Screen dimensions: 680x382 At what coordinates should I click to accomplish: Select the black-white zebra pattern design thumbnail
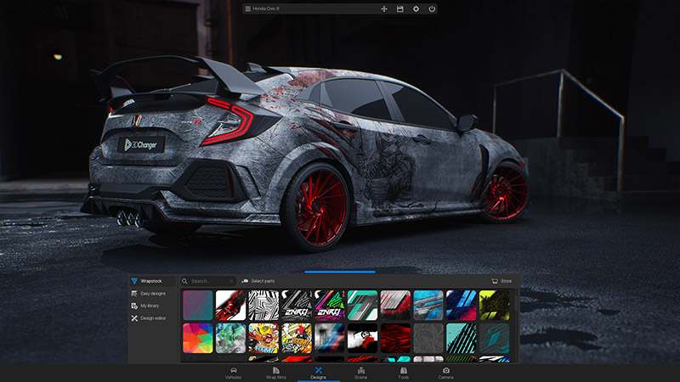[x=263, y=305]
